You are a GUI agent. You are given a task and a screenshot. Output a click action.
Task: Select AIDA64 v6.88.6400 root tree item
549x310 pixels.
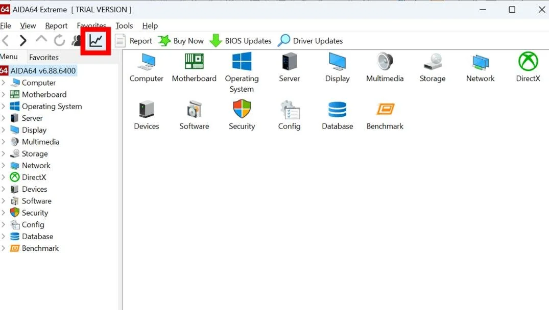point(43,71)
